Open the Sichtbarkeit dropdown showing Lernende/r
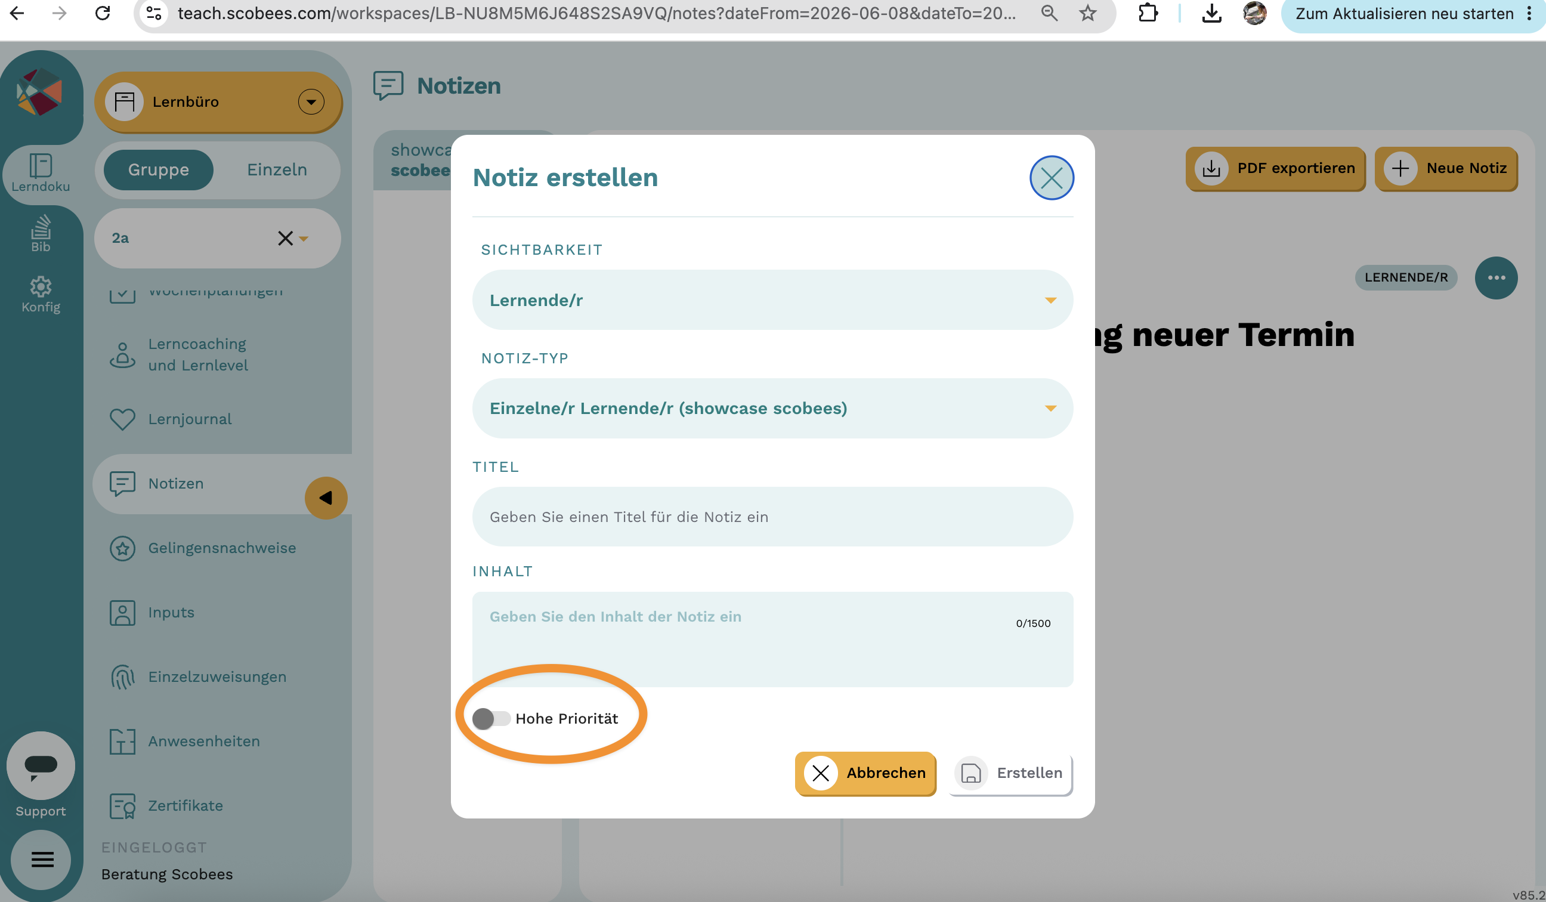This screenshot has height=902, width=1546. 772,300
